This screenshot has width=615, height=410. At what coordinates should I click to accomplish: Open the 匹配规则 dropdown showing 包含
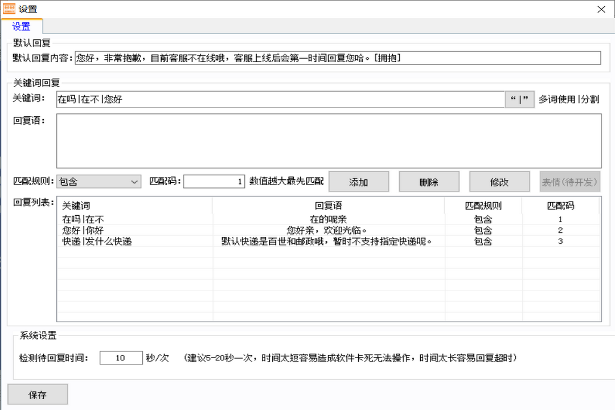point(98,181)
